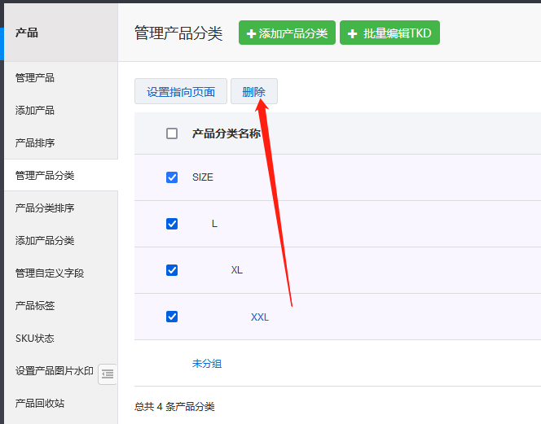The height and width of the screenshot is (424, 541).
Task: Select 管理自定义字段 sidebar item
Action: [50, 273]
